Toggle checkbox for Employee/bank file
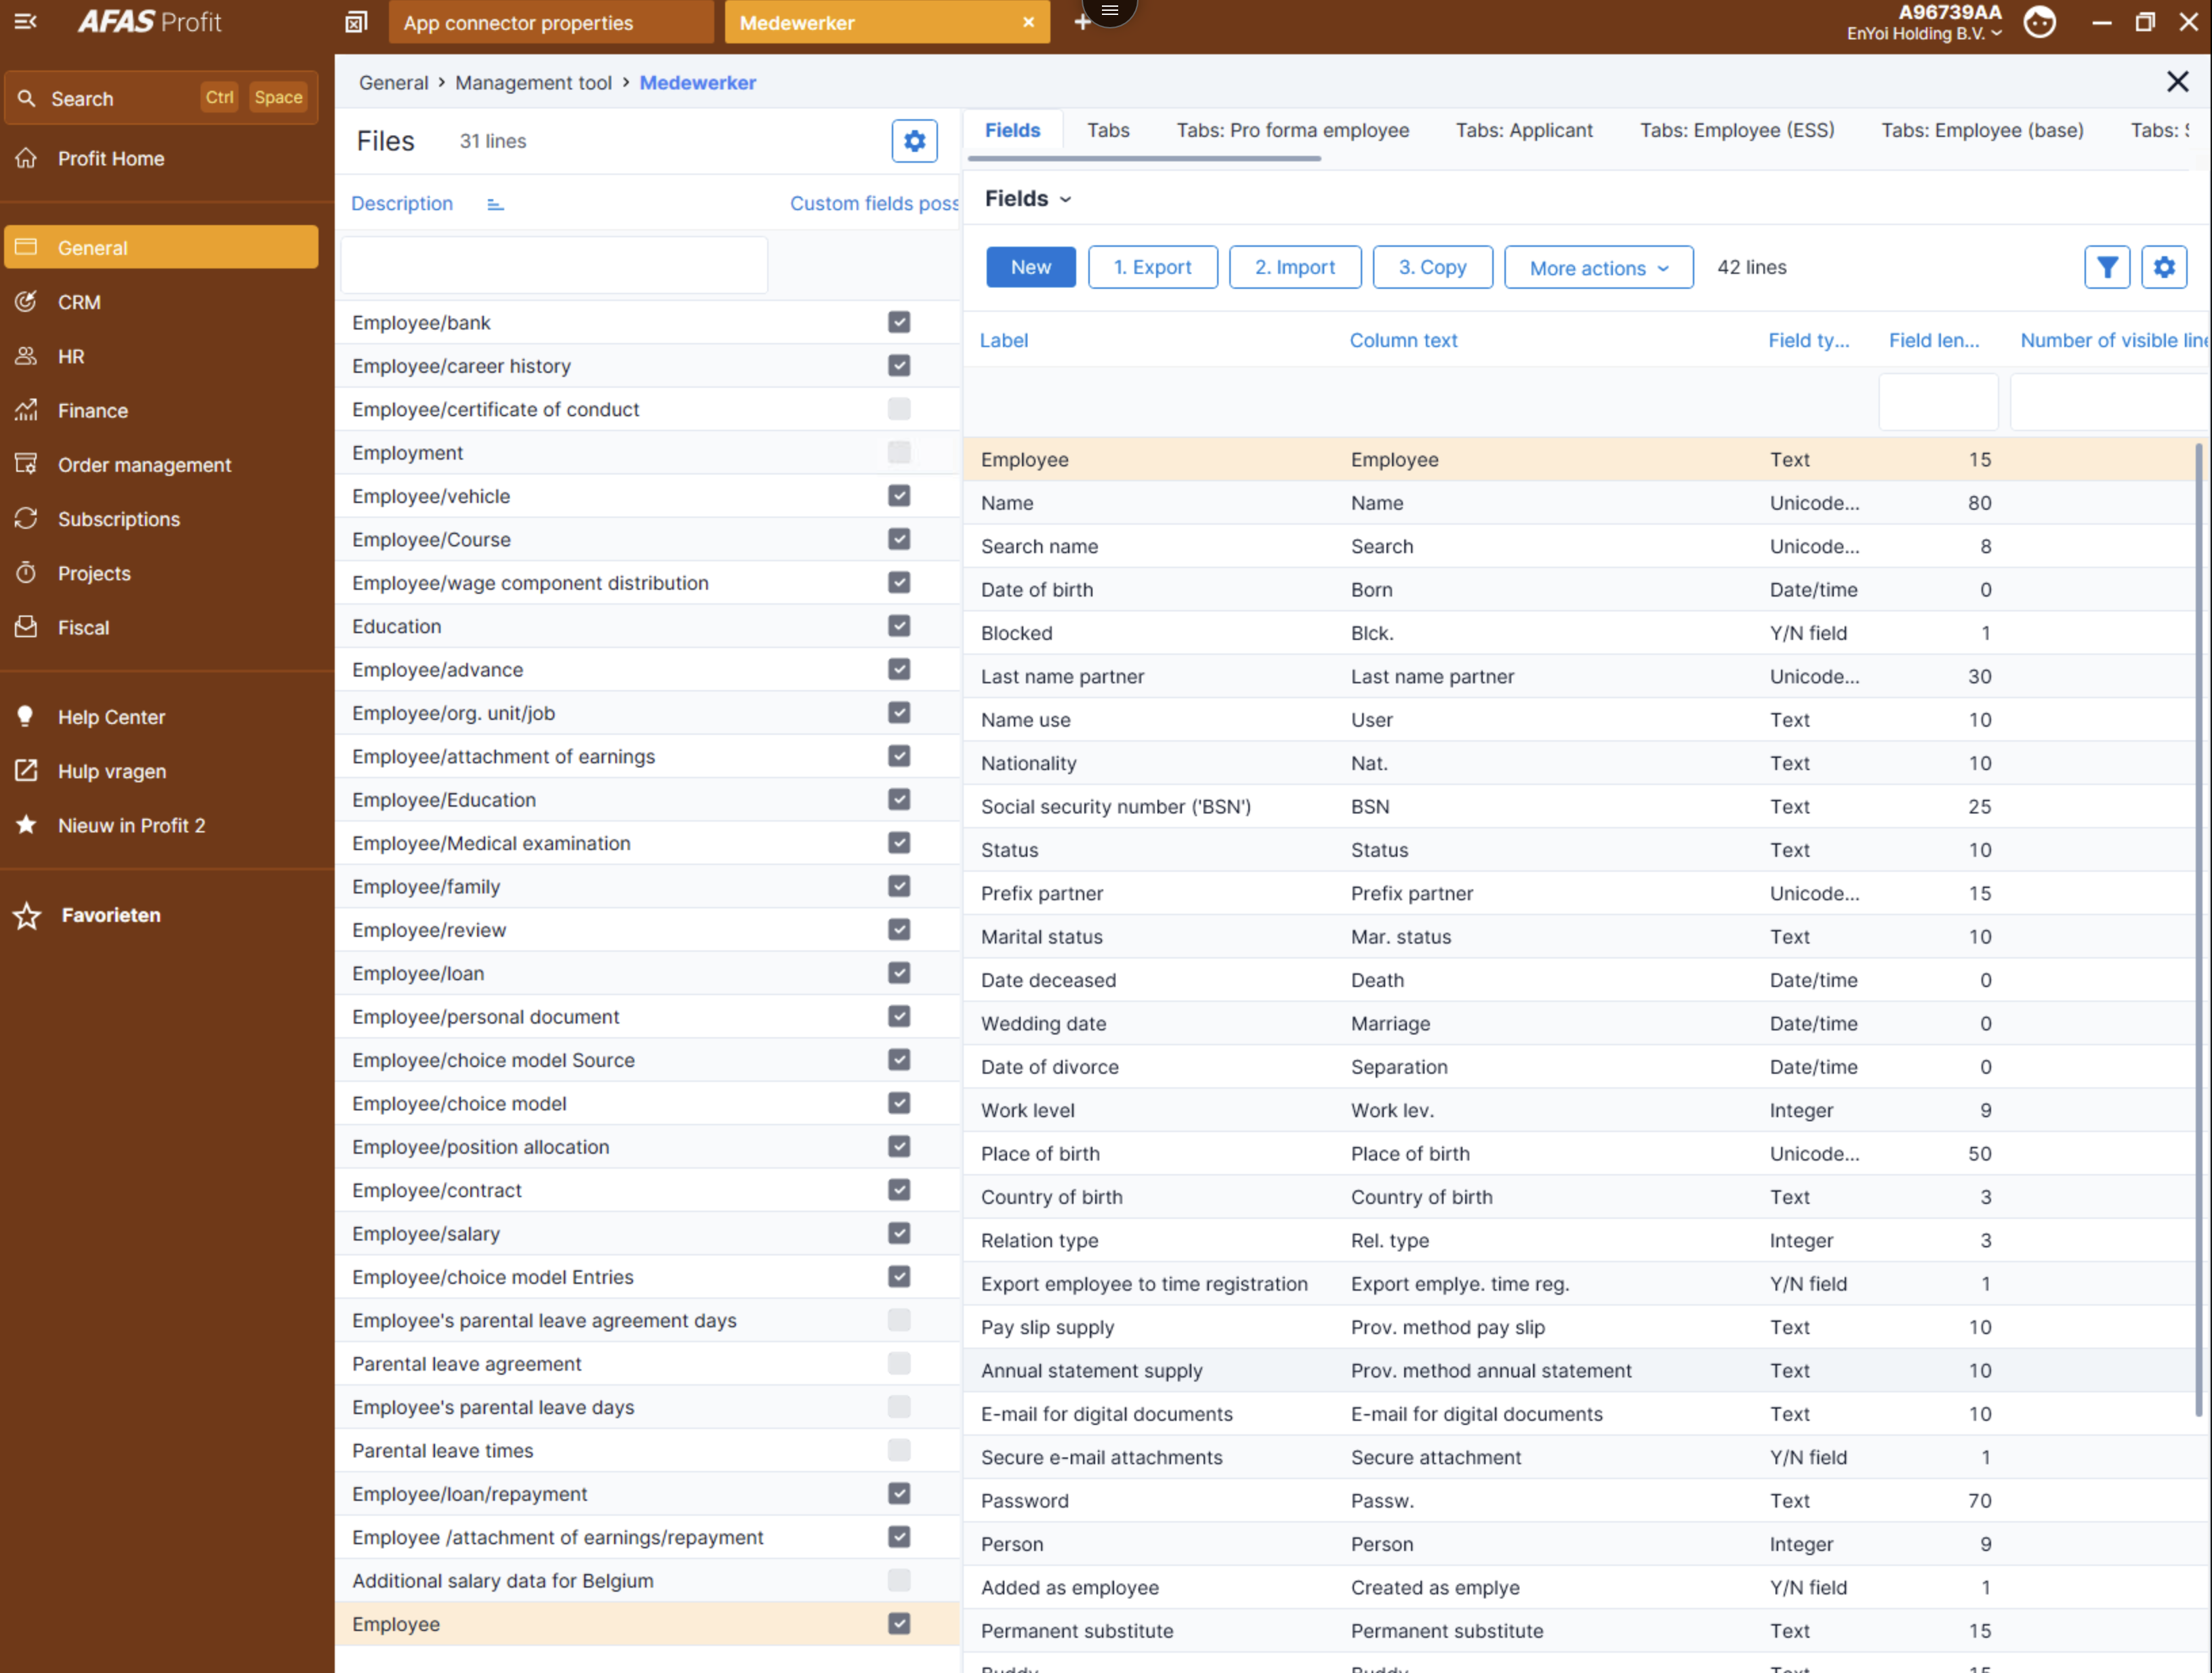Image resolution: width=2212 pixels, height=1673 pixels. [x=899, y=321]
